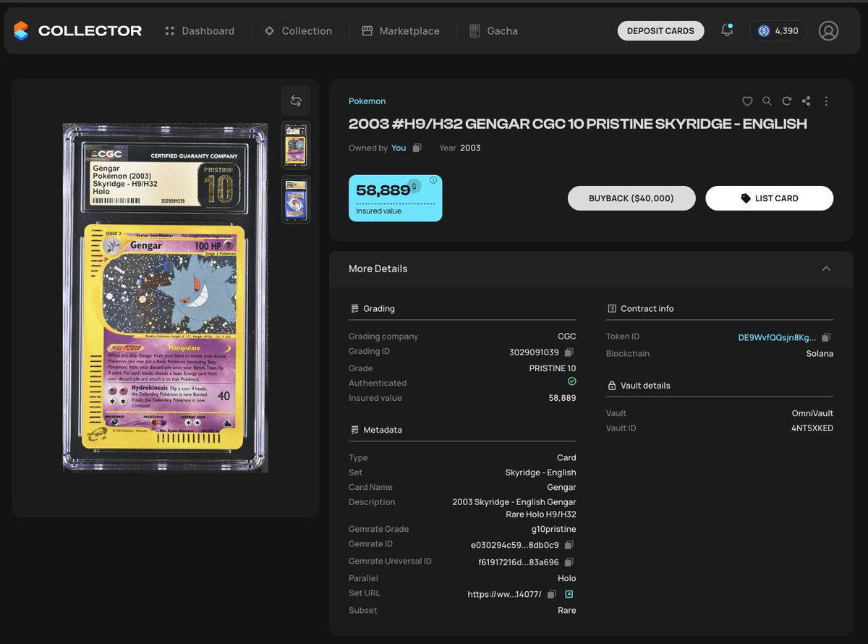
Task: Click the List Card button
Action: point(769,198)
